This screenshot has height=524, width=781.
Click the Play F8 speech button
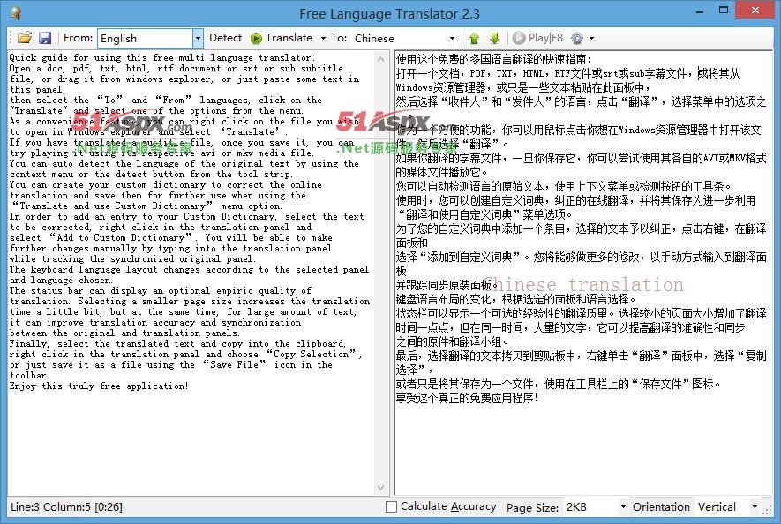pos(537,38)
